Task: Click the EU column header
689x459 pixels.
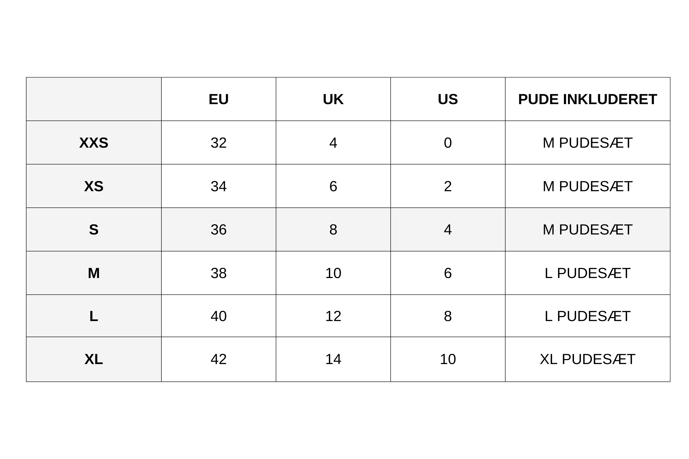Action: pos(219,99)
